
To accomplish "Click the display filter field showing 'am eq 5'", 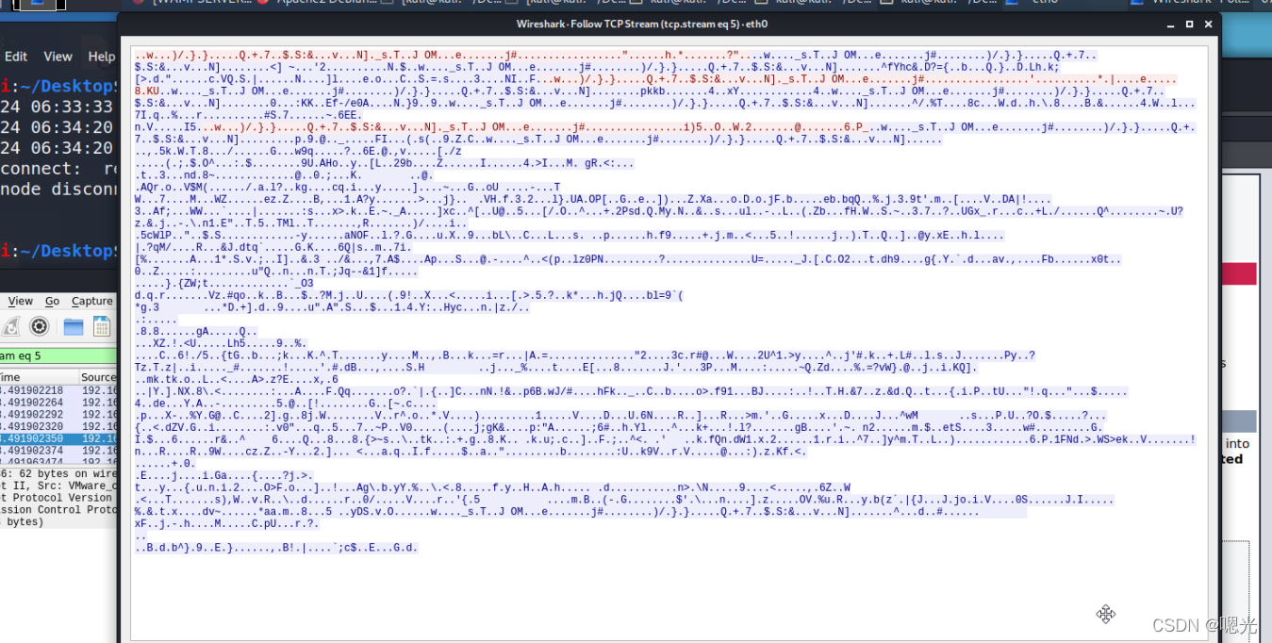I will (x=58, y=355).
